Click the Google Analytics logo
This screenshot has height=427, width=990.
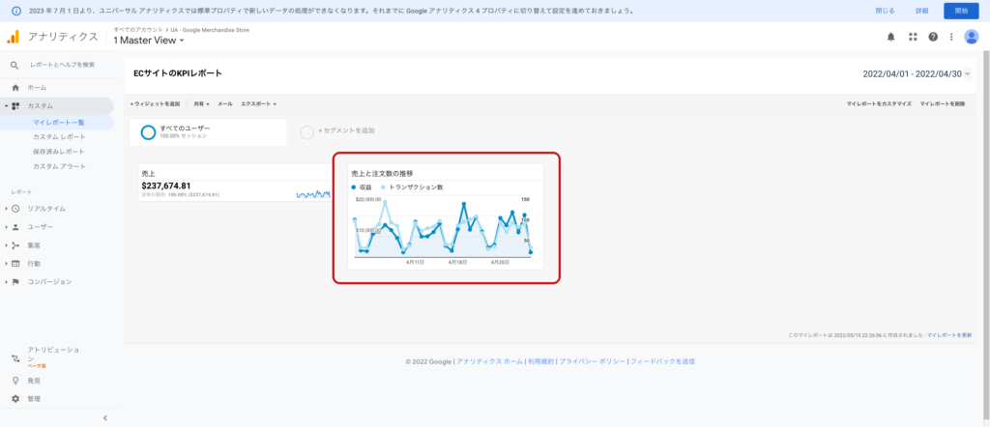coord(14,37)
